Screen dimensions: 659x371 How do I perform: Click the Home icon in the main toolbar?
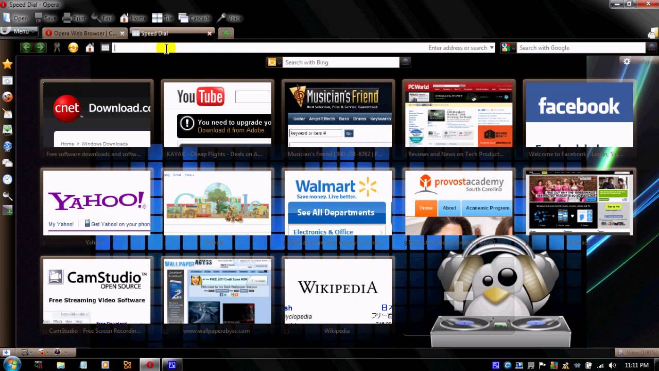pos(124,18)
